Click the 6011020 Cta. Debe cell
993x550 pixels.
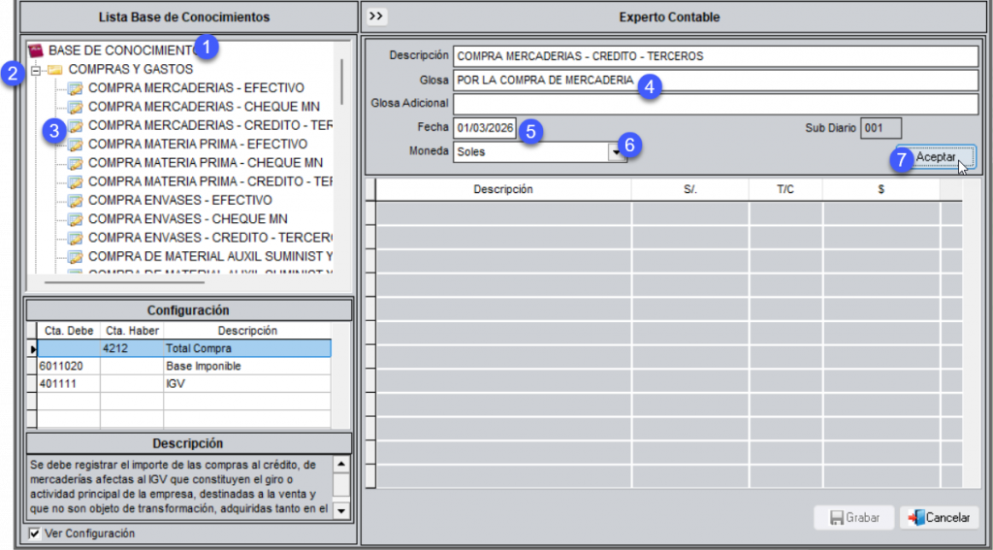[69, 367]
